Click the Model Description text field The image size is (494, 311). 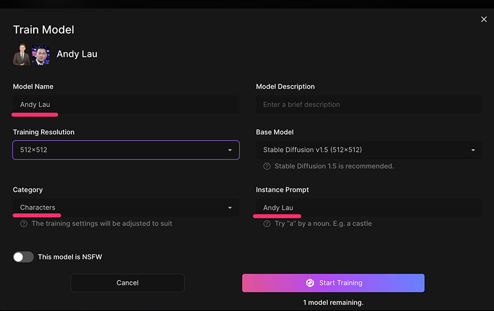[369, 105]
